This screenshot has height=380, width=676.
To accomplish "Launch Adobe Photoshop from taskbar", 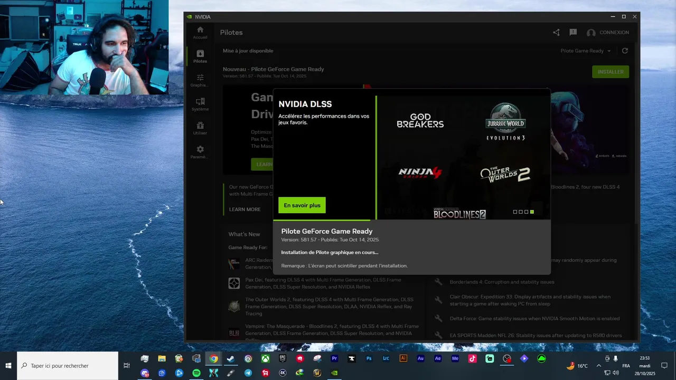I will 369,359.
